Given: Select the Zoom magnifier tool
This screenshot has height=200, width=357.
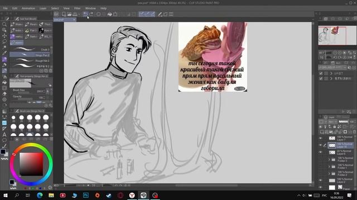Looking at the screenshot, I should pos(4,24).
